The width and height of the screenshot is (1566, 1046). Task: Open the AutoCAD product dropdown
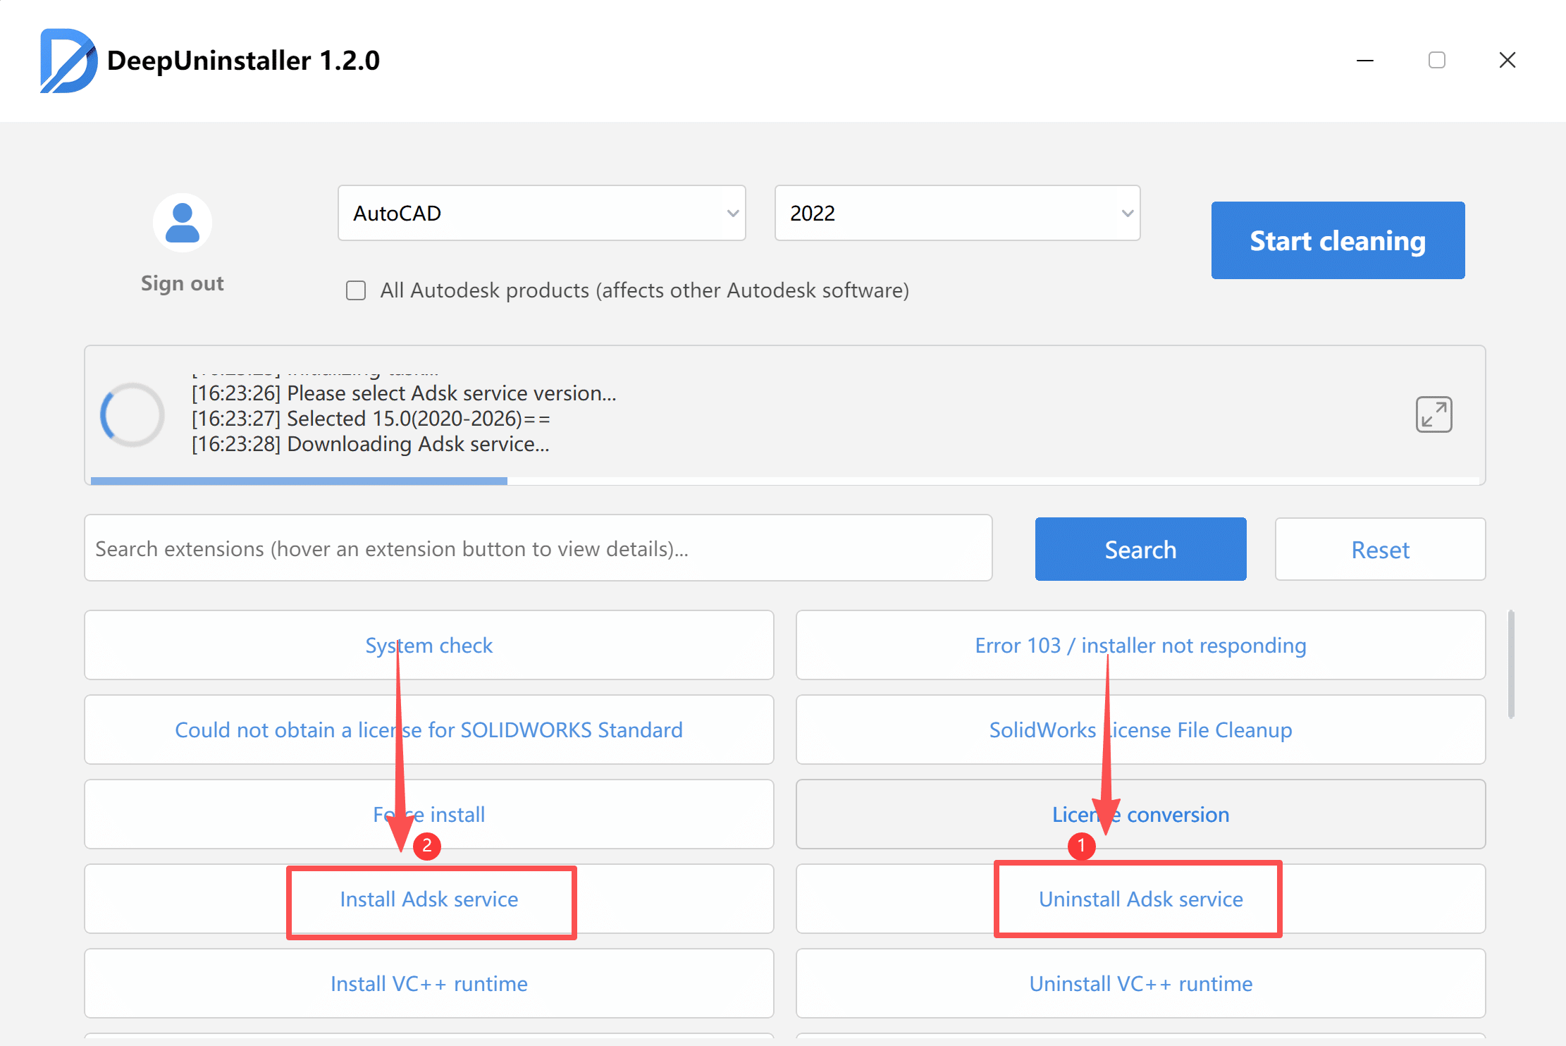coord(541,213)
